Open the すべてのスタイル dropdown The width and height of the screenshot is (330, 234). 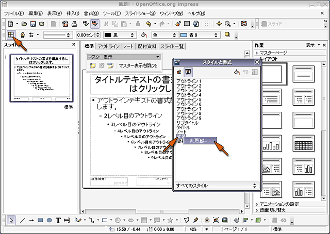(x=216, y=185)
